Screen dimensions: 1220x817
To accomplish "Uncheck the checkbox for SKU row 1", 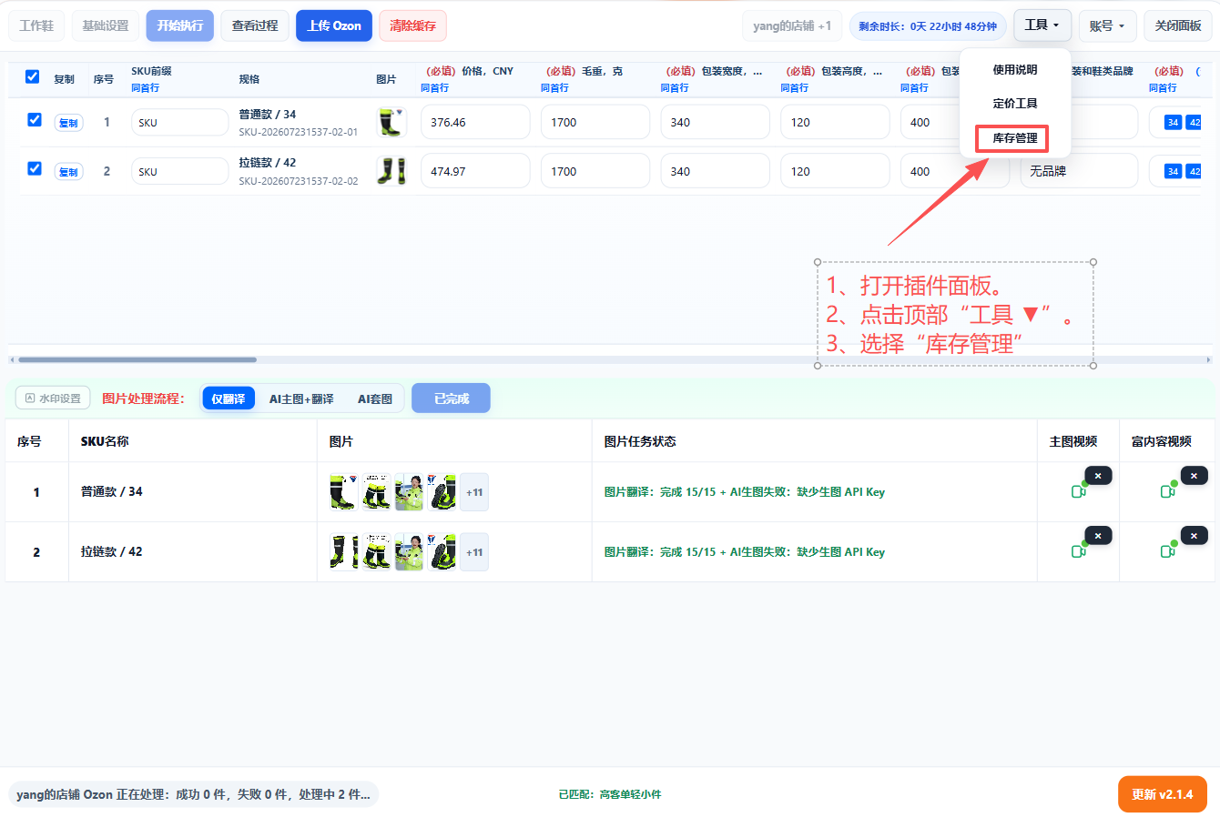I will (x=35, y=119).
